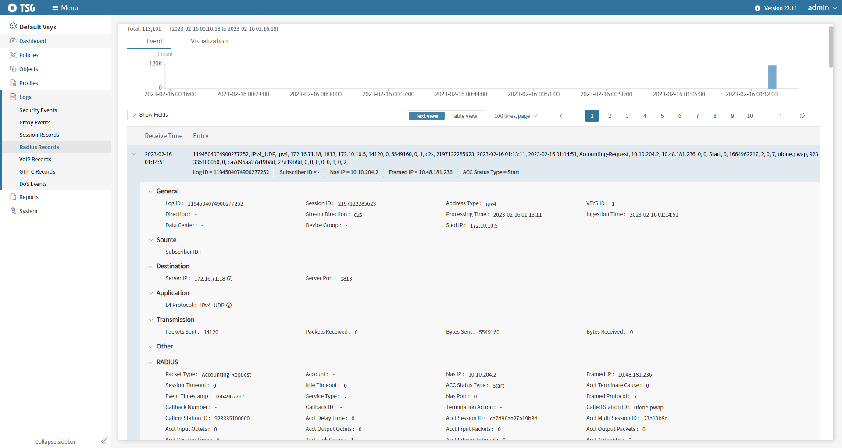Collapse the RADIUS section
842x448 pixels.
point(150,363)
